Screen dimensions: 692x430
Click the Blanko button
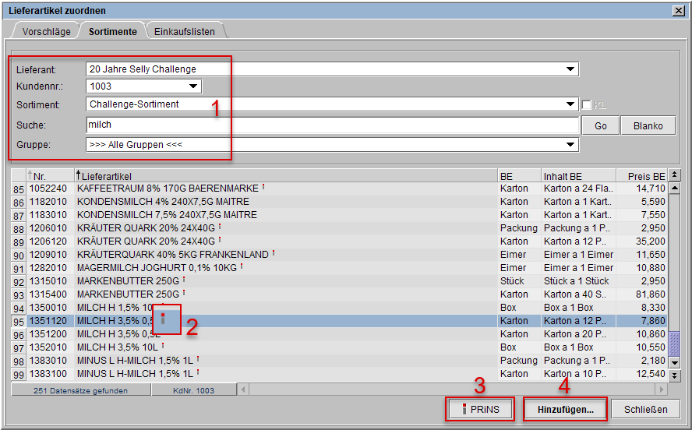pos(648,125)
